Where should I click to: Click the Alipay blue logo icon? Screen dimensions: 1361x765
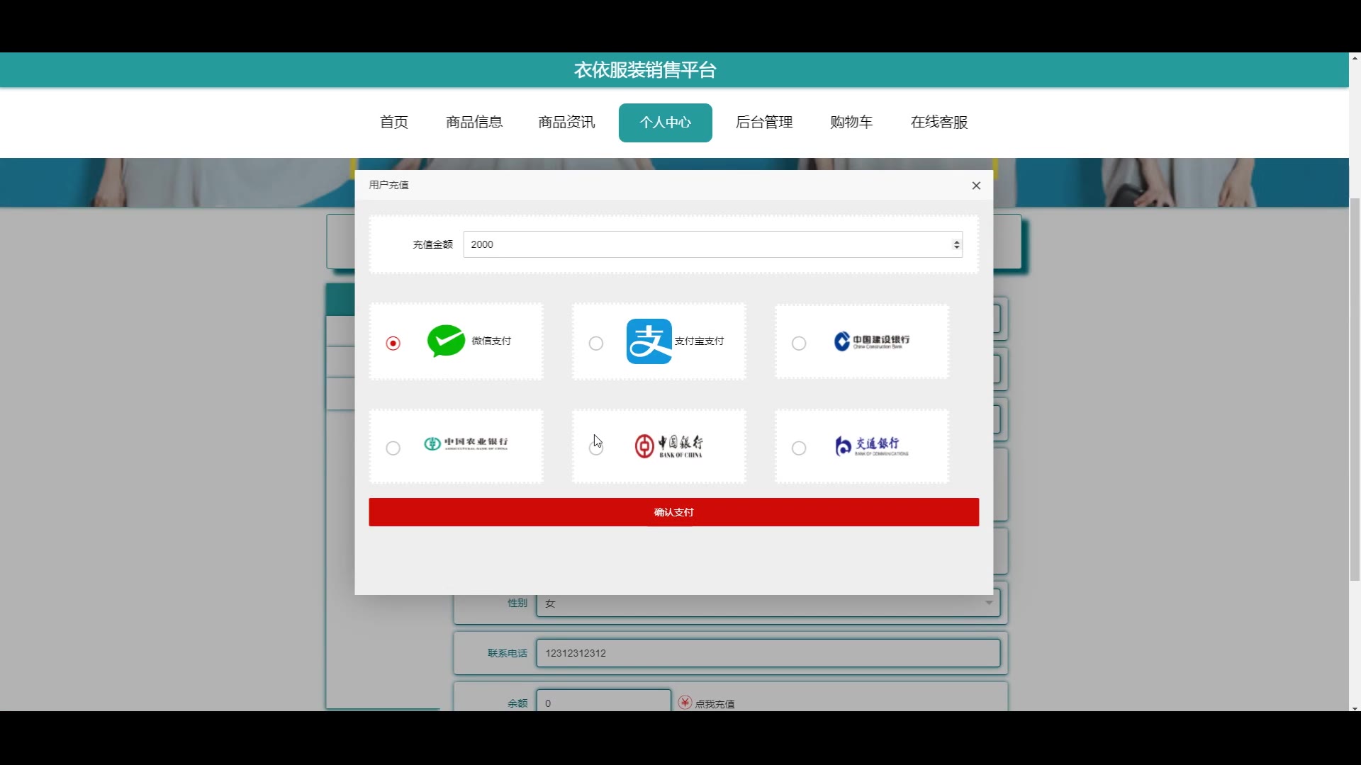pyautogui.click(x=649, y=341)
